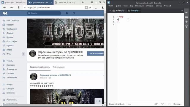
Task: Open the Вид menu in Brackets
Action: click(132, 6)
